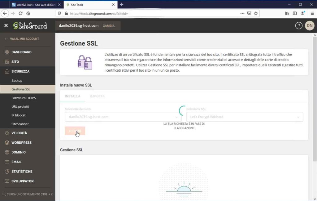The width and height of the screenshot is (317, 201).
Task: Bookmark this page with the star
Action: pos(256,13)
